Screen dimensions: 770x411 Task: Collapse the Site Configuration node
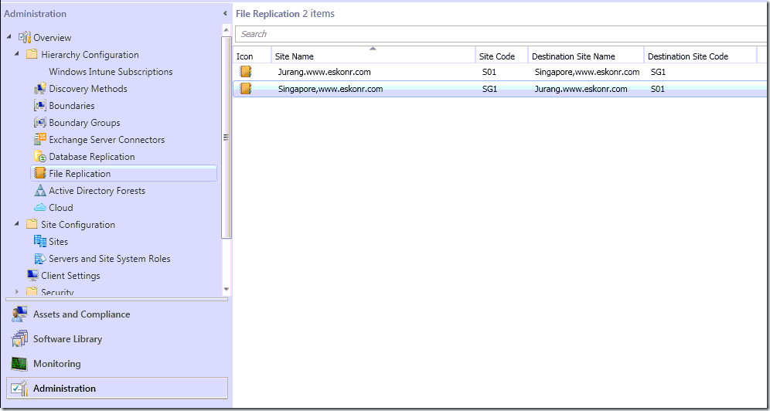(x=17, y=224)
